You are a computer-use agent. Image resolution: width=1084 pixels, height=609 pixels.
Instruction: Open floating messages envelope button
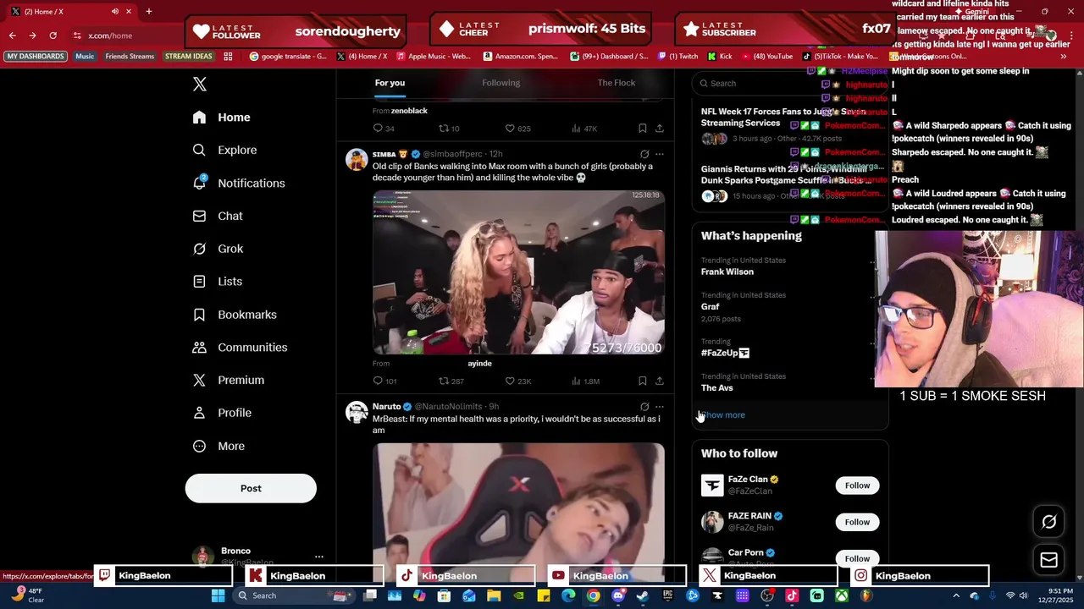pyautogui.click(x=1048, y=560)
